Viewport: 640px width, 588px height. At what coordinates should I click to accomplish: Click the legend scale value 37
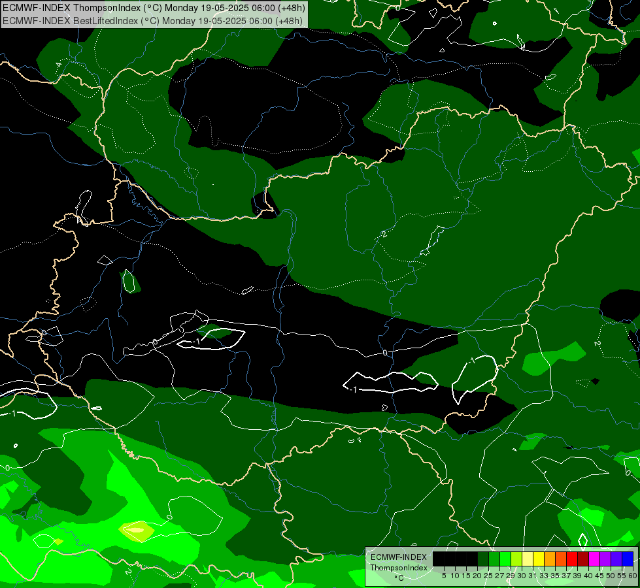pyautogui.click(x=566, y=576)
